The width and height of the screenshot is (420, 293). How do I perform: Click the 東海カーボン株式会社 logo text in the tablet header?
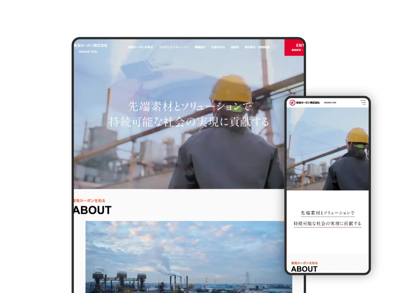tap(90, 45)
